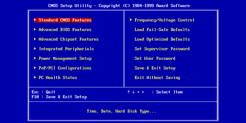Image resolution: width=246 pixels, height=123 pixels.
Task: Choose Load Fail-Safe Defaults
Action: tap(162, 30)
